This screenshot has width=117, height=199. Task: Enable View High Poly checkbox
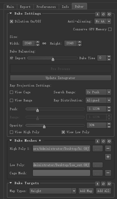11,132
